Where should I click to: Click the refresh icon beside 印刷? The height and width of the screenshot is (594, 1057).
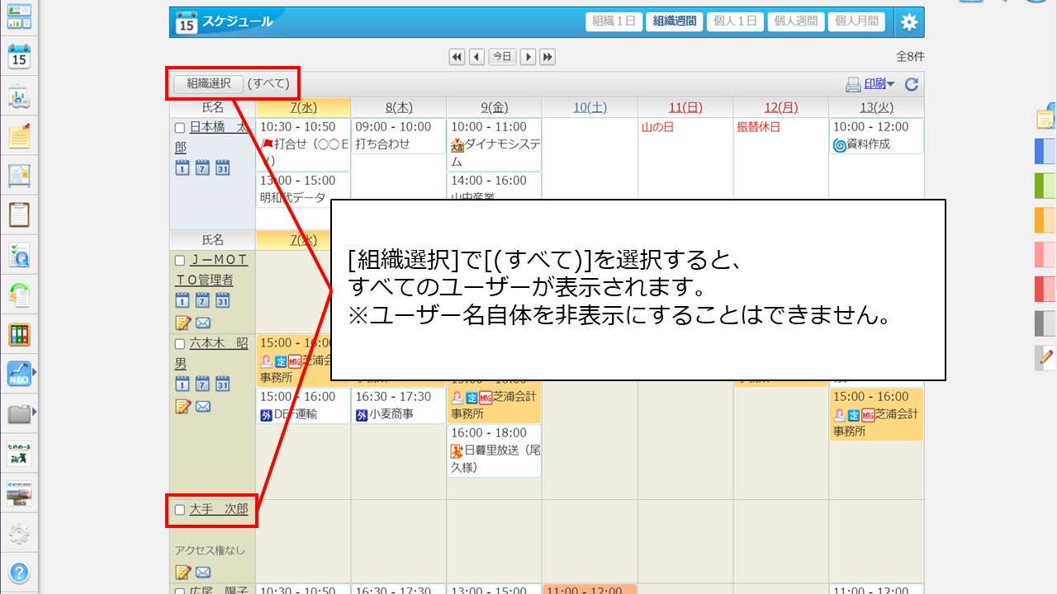pyautogui.click(x=912, y=84)
